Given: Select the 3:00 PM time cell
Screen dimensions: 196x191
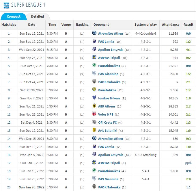Looking at the screenshot, I should (x=52, y=58).
